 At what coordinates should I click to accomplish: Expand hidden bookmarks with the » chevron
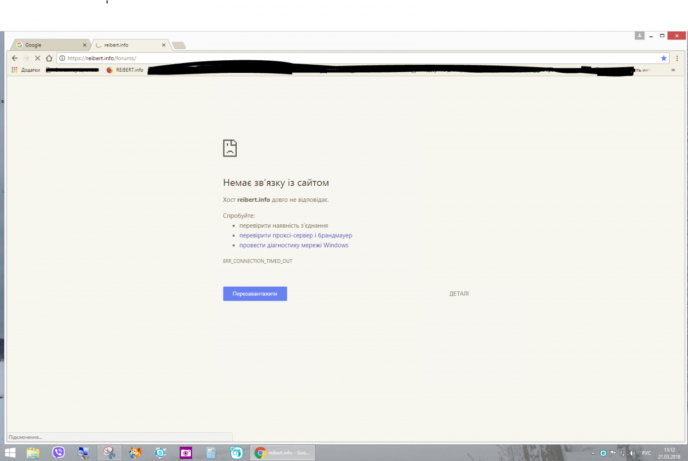(673, 70)
